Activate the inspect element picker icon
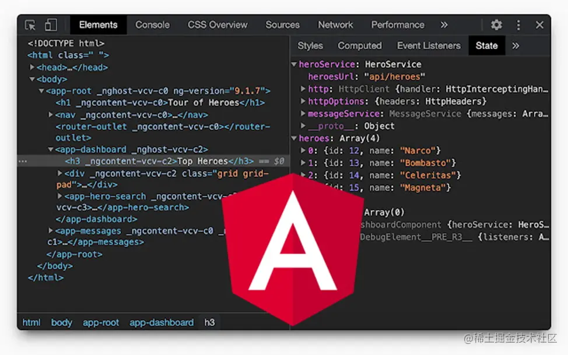This screenshot has width=568, height=355. (30, 25)
